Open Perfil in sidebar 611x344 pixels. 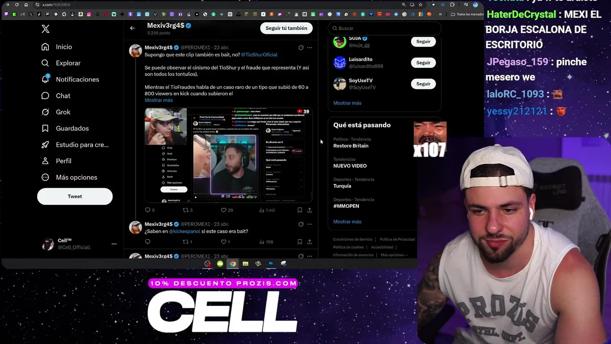pos(56,161)
